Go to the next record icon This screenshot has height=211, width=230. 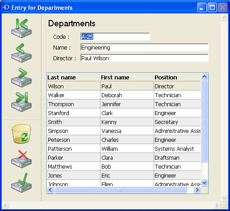pos(21,78)
